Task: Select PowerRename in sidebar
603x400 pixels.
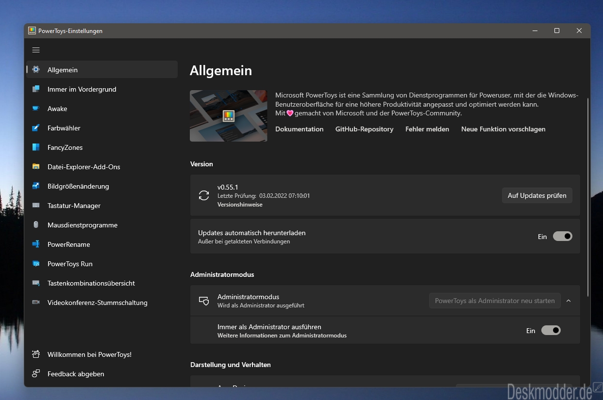Action: pyautogui.click(x=102, y=244)
